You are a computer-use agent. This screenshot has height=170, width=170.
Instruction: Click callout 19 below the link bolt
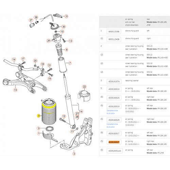(50, 79)
